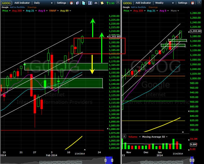Open alert clock icon in weekly chart
This screenshot has height=164, width=204.
click(193, 3)
